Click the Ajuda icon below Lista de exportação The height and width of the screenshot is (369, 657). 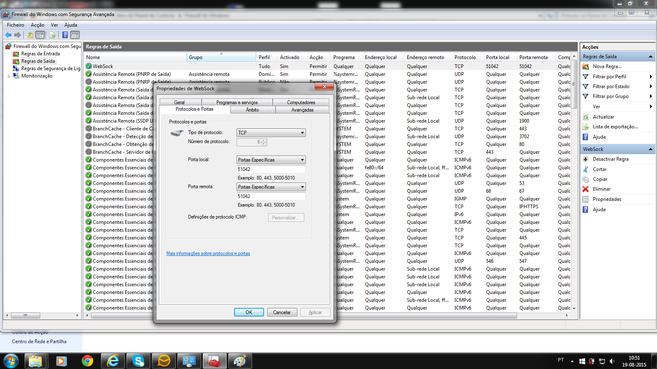tap(586, 137)
